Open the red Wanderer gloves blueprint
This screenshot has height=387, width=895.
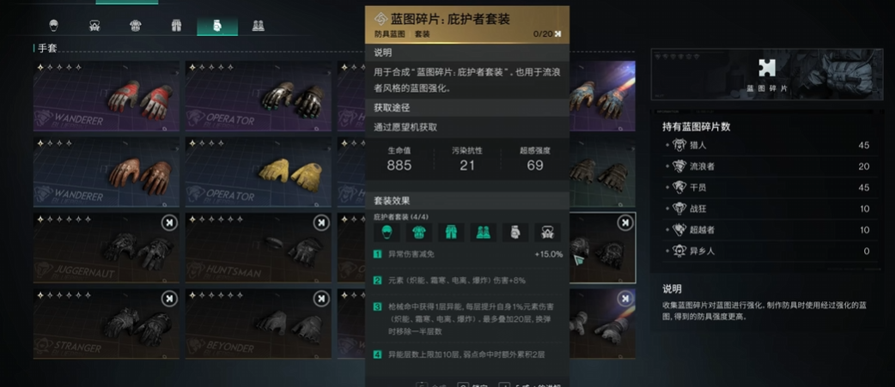pyautogui.click(x=107, y=96)
